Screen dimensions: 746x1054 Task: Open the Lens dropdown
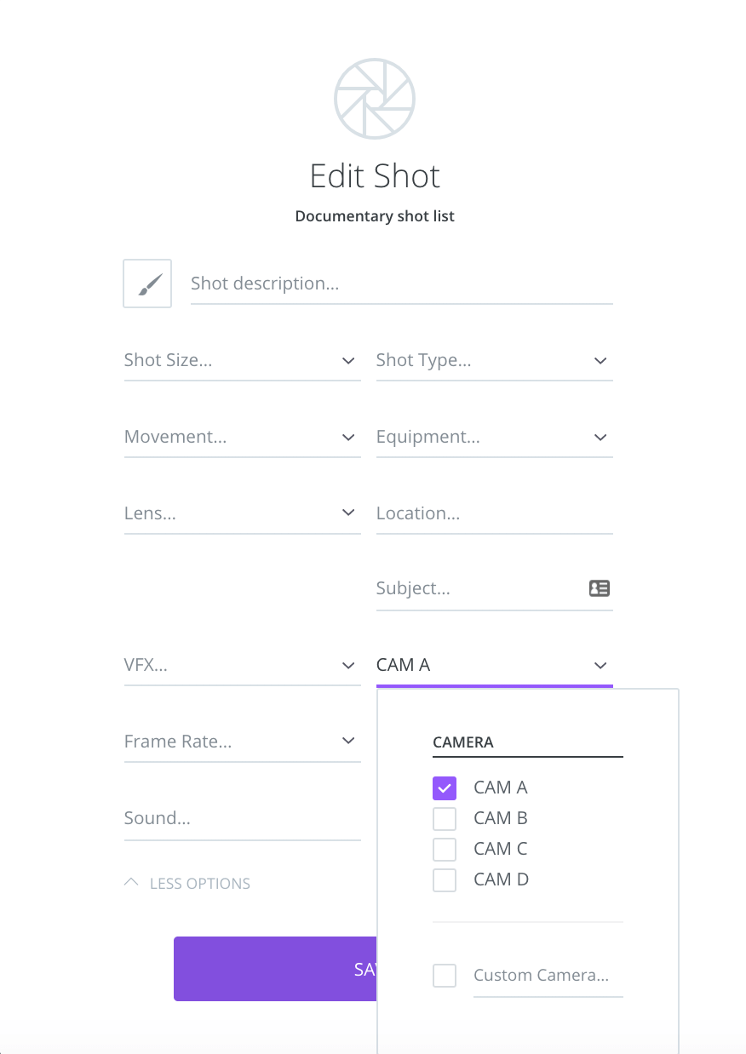[242, 513]
